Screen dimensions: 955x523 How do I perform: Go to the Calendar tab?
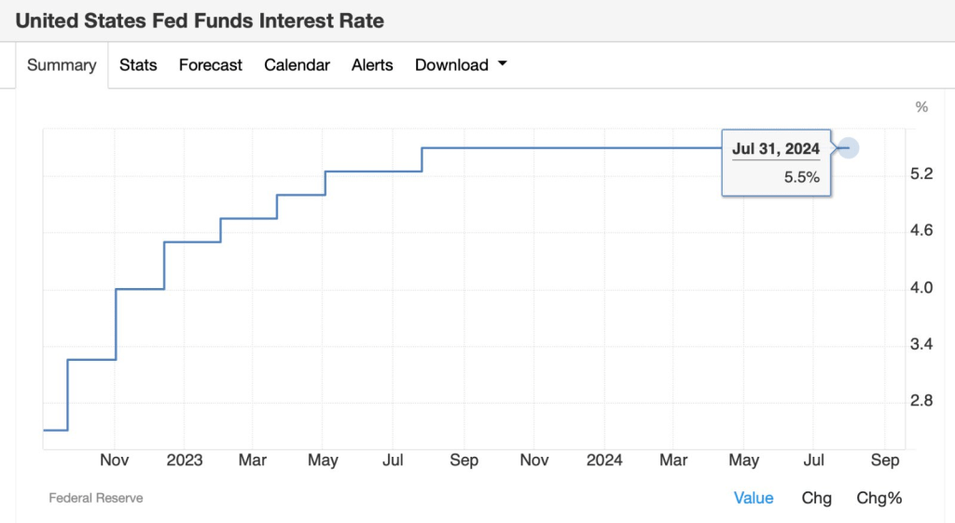coord(297,65)
